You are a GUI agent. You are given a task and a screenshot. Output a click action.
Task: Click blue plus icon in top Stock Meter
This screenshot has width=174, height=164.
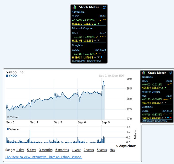tap(101, 57)
